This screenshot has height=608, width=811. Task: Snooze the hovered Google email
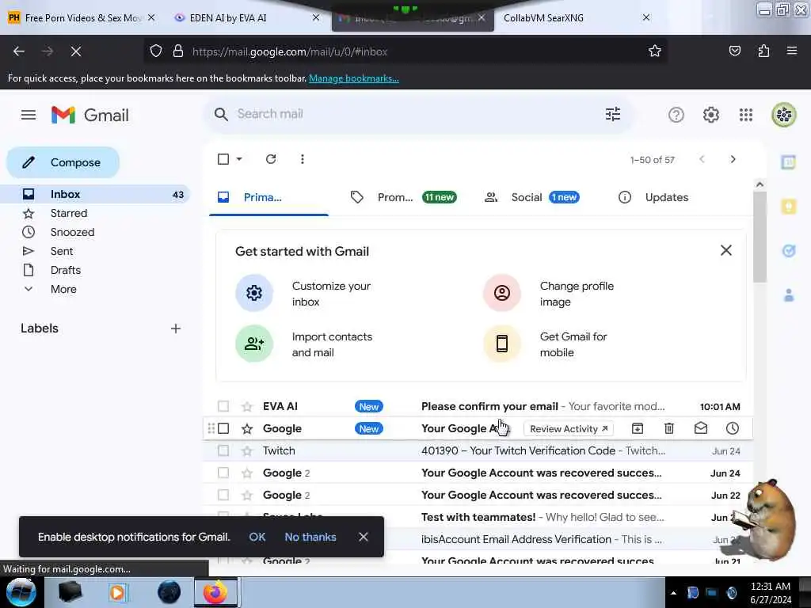tap(733, 428)
